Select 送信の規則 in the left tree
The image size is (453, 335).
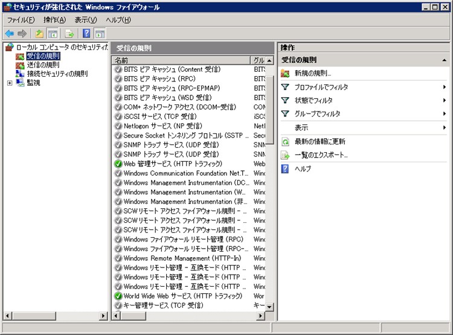pos(43,65)
